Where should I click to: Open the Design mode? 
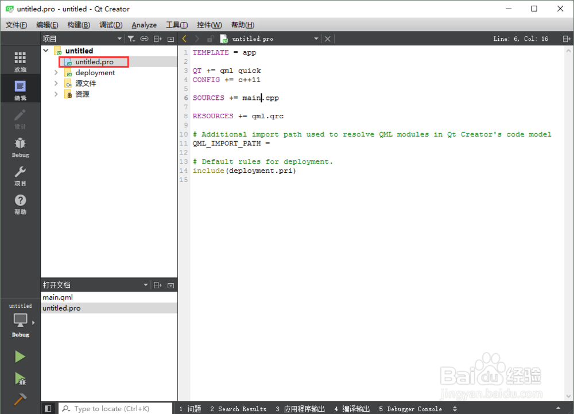click(20, 119)
